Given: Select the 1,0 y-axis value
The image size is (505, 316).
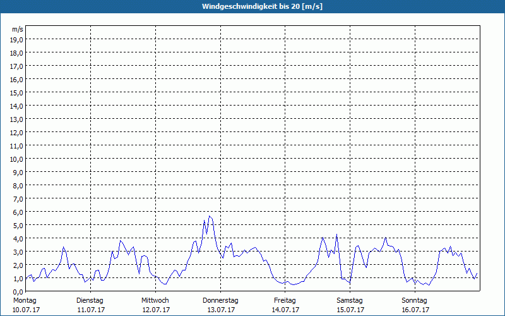Looking at the screenshot, I should [x=18, y=279].
